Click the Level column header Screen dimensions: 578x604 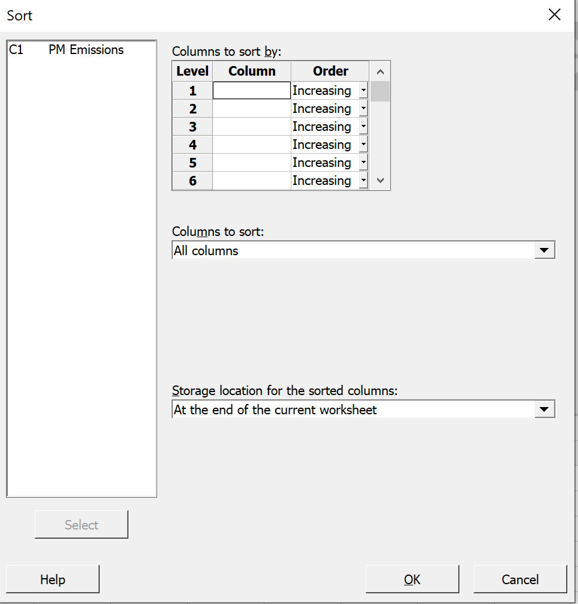192,71
